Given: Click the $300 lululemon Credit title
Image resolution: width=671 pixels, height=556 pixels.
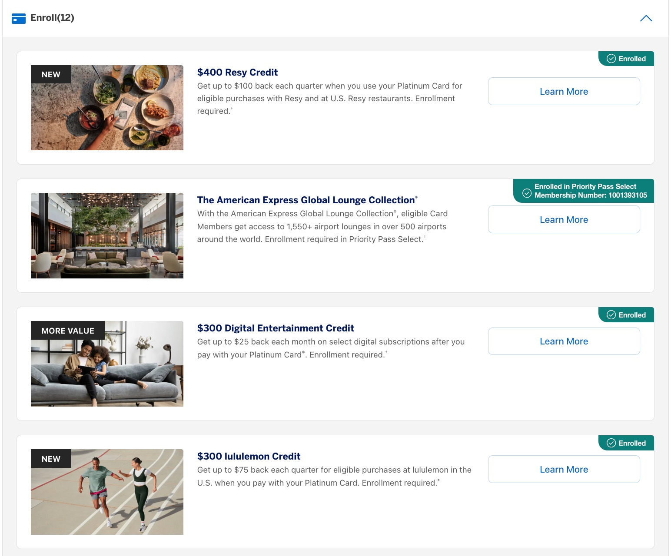Looking at the screenshot, I should click(249, 456).
